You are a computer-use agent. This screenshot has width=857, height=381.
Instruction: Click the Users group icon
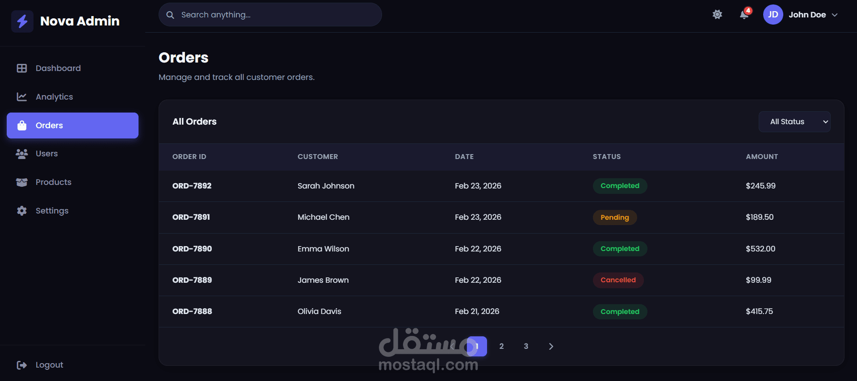(x=21, y=154)
